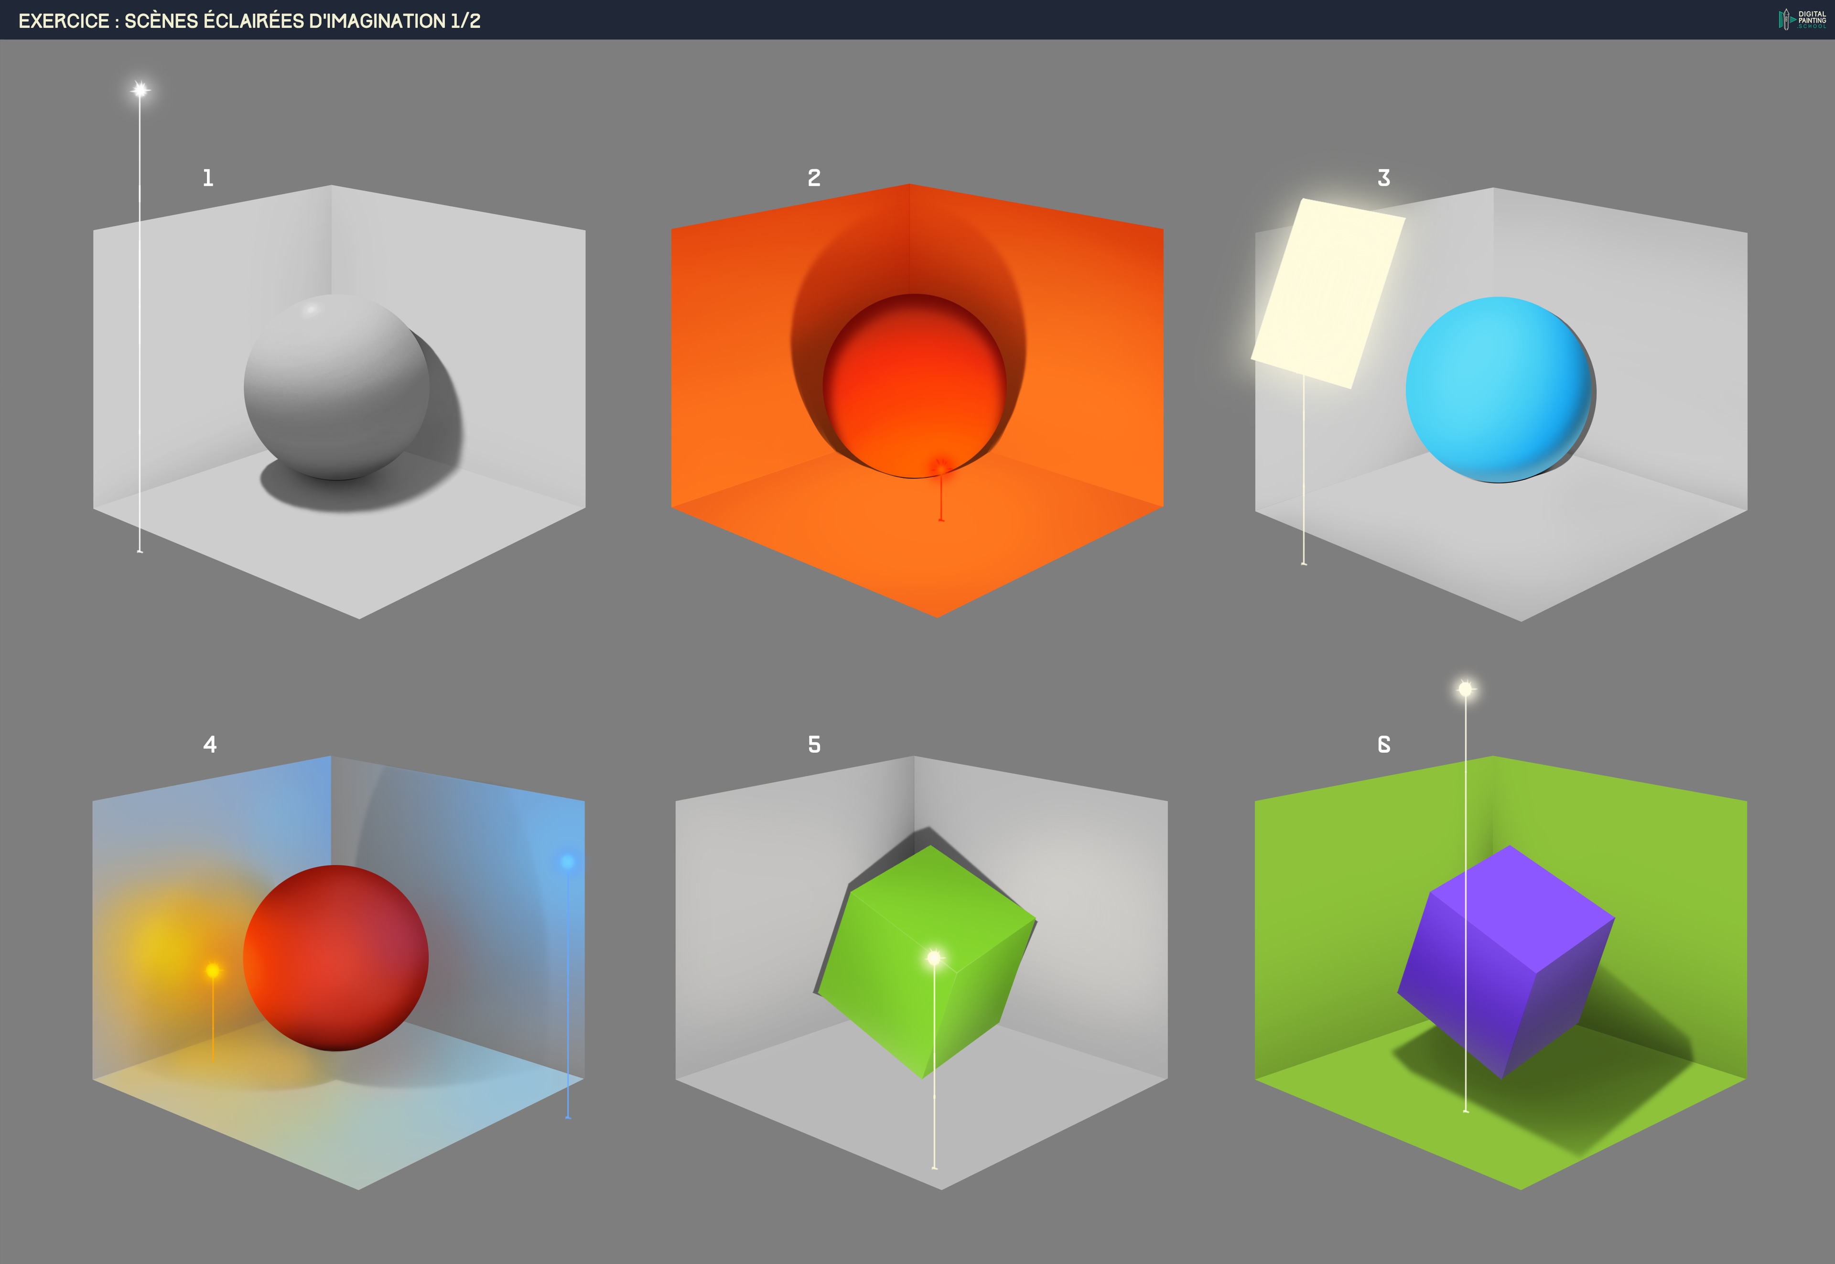Click the scene number 4 label

[x=210, y=745]
